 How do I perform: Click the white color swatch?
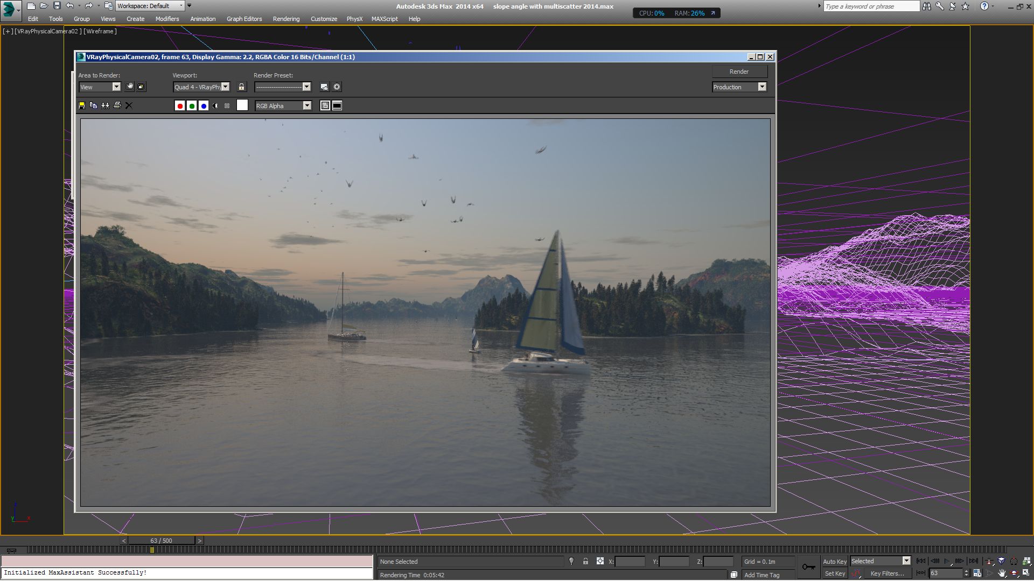pos(242,106)
